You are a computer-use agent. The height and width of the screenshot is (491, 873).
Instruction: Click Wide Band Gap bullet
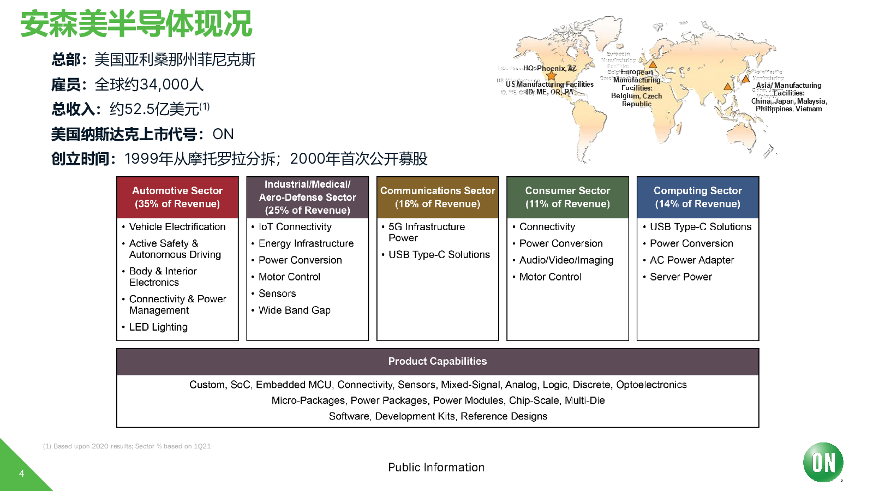(295, 310)
